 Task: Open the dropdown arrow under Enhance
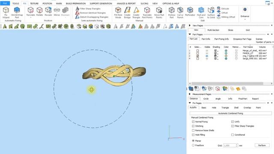(x=245, y=19)
